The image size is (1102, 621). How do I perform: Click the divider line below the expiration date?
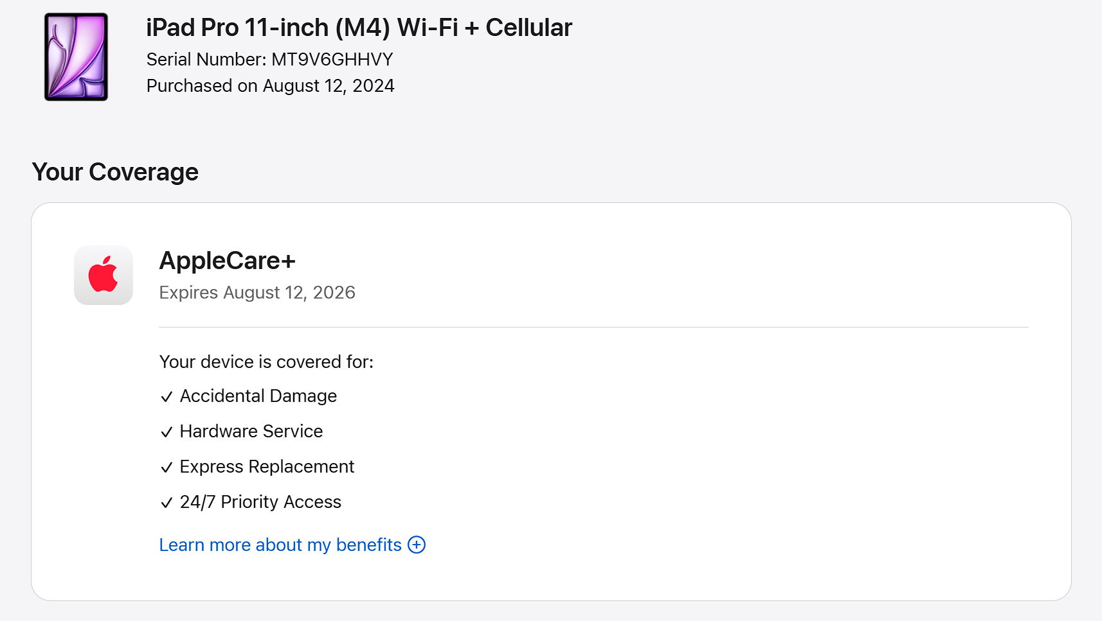click(593, 328)
